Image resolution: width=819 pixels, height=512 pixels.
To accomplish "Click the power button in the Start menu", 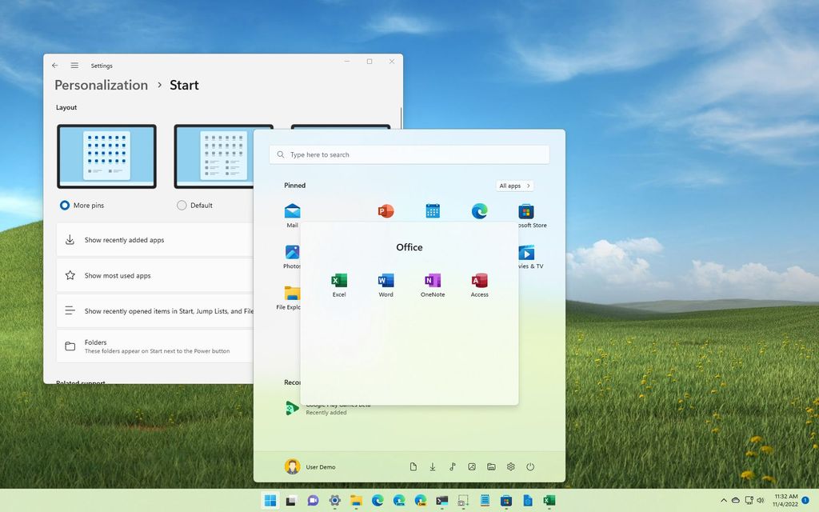I will coord(530,466).
